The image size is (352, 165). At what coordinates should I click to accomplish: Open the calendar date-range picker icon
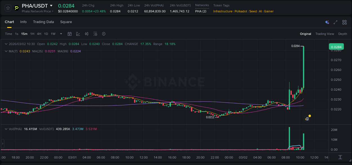70,34
